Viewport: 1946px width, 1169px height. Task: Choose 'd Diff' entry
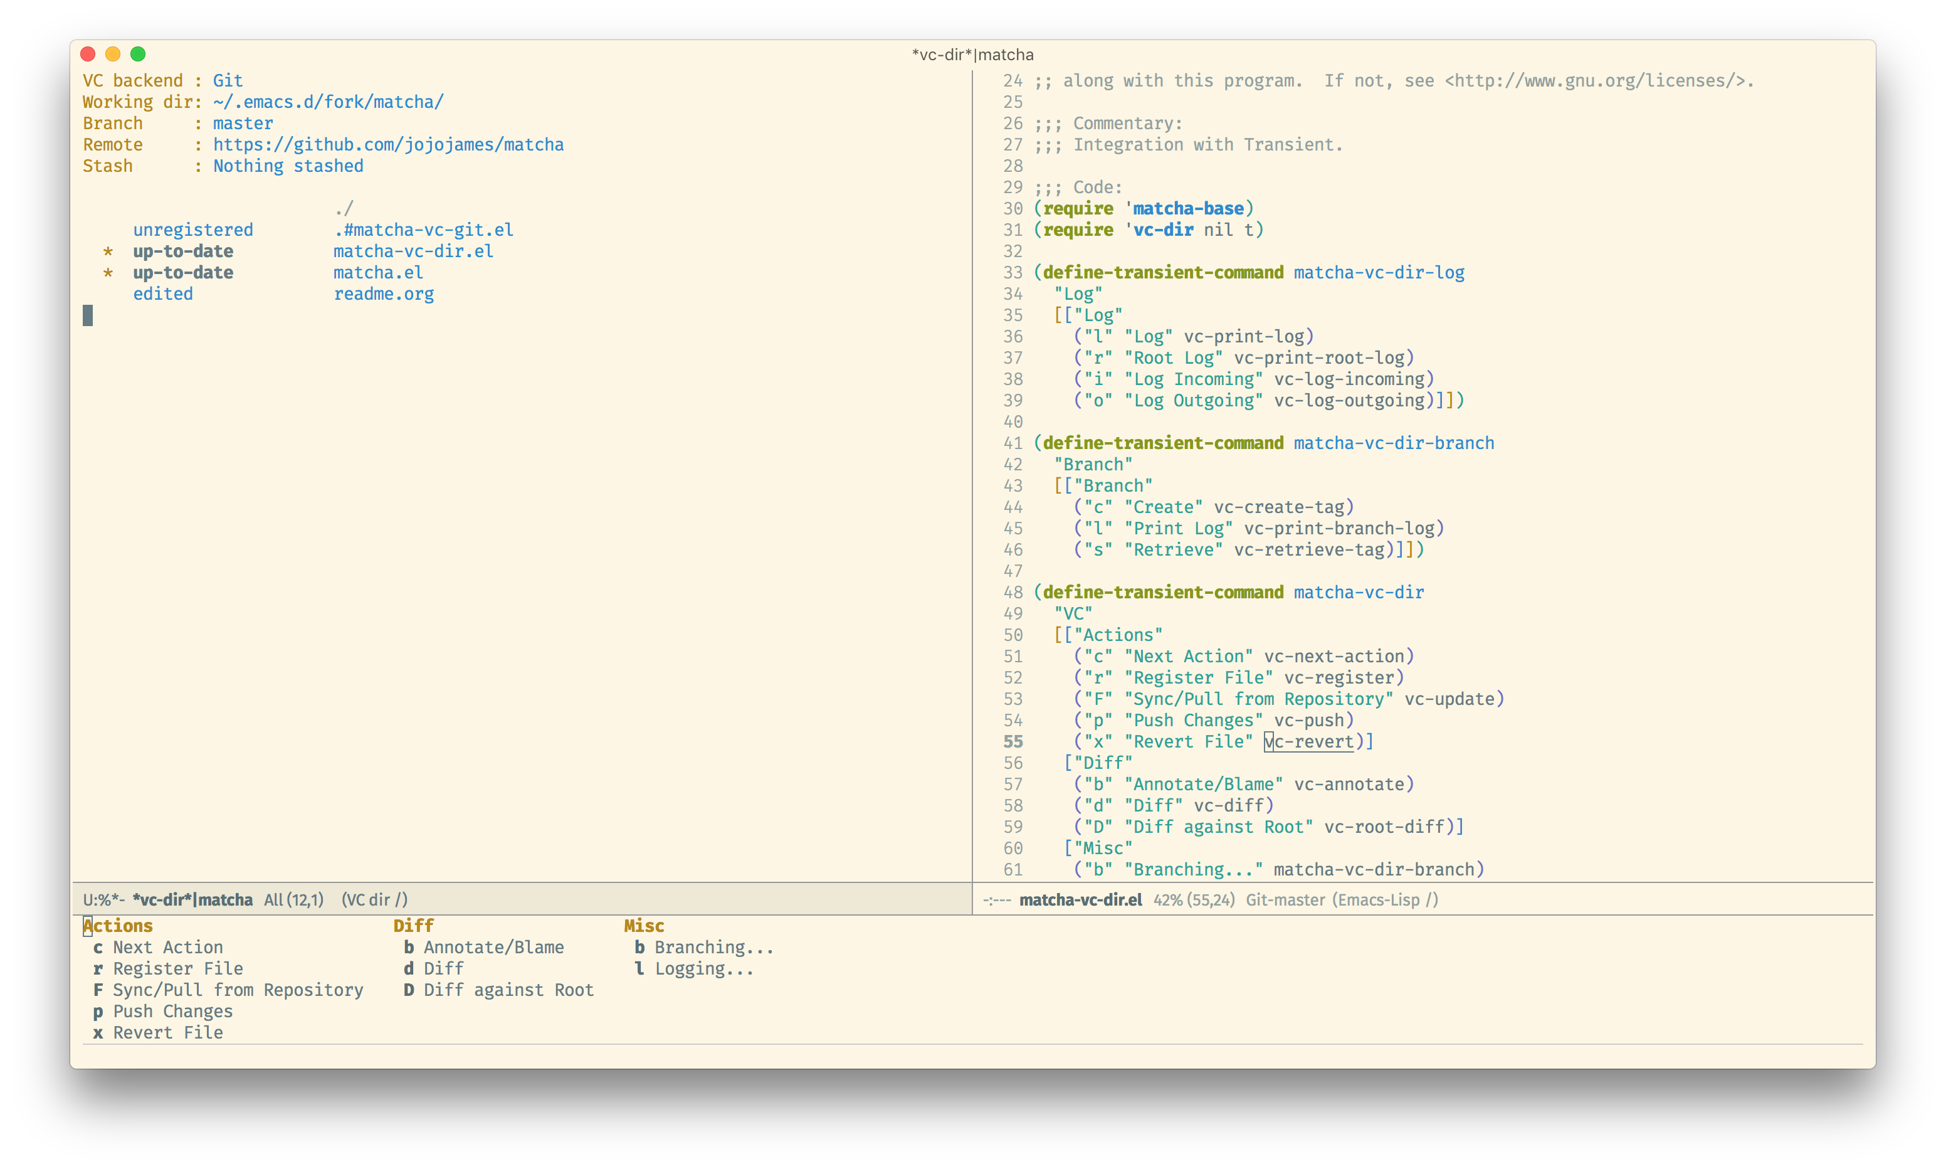433,969
